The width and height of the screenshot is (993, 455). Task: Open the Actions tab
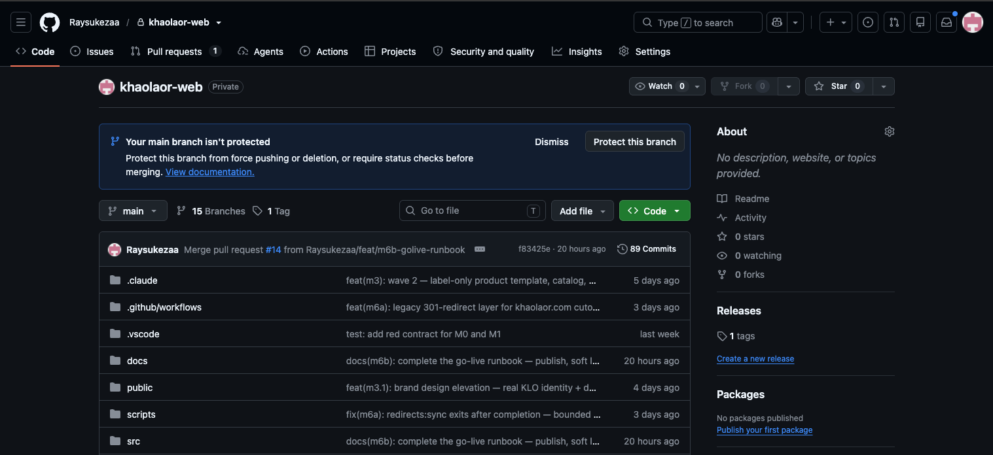coord(324,52)
